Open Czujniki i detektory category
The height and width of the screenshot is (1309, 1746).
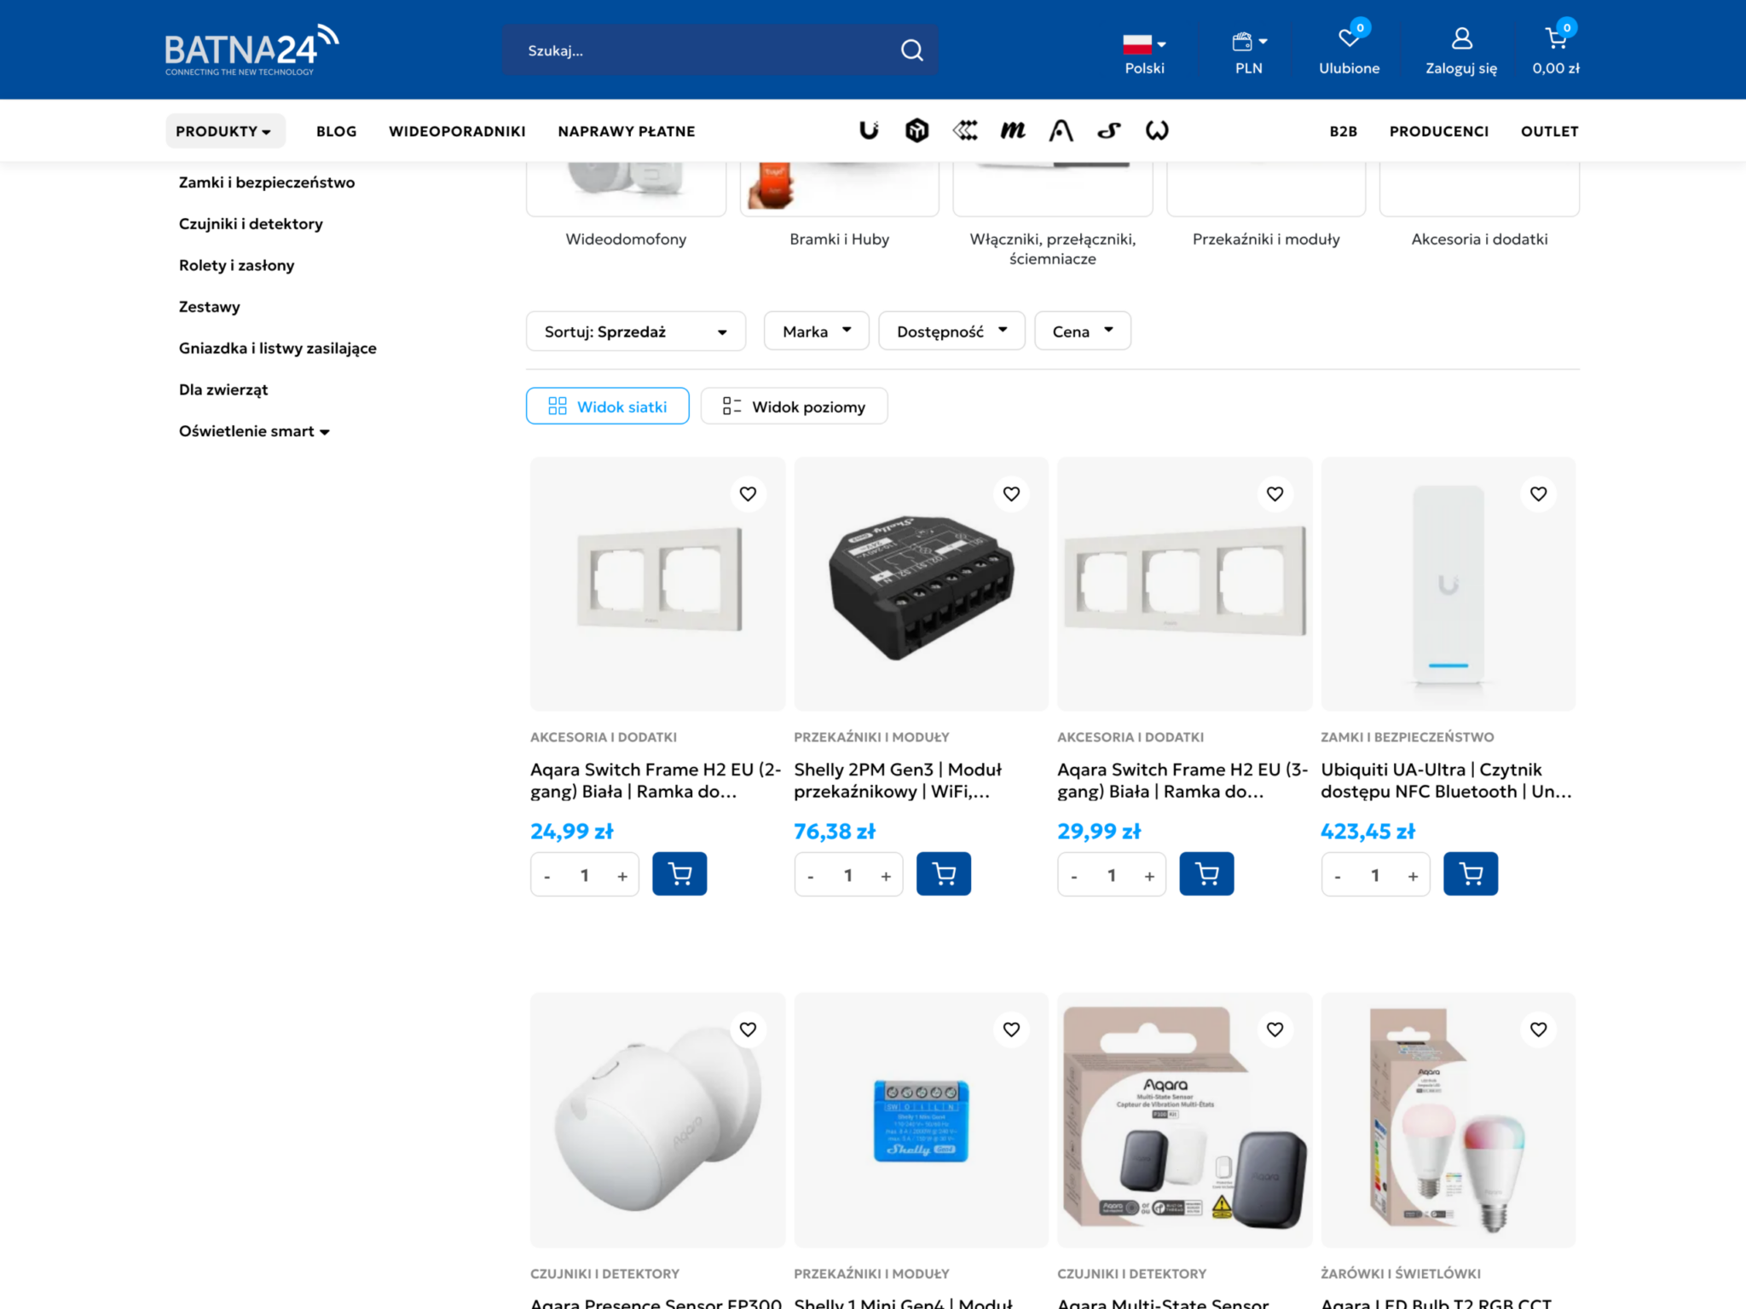tap(251, 223)
